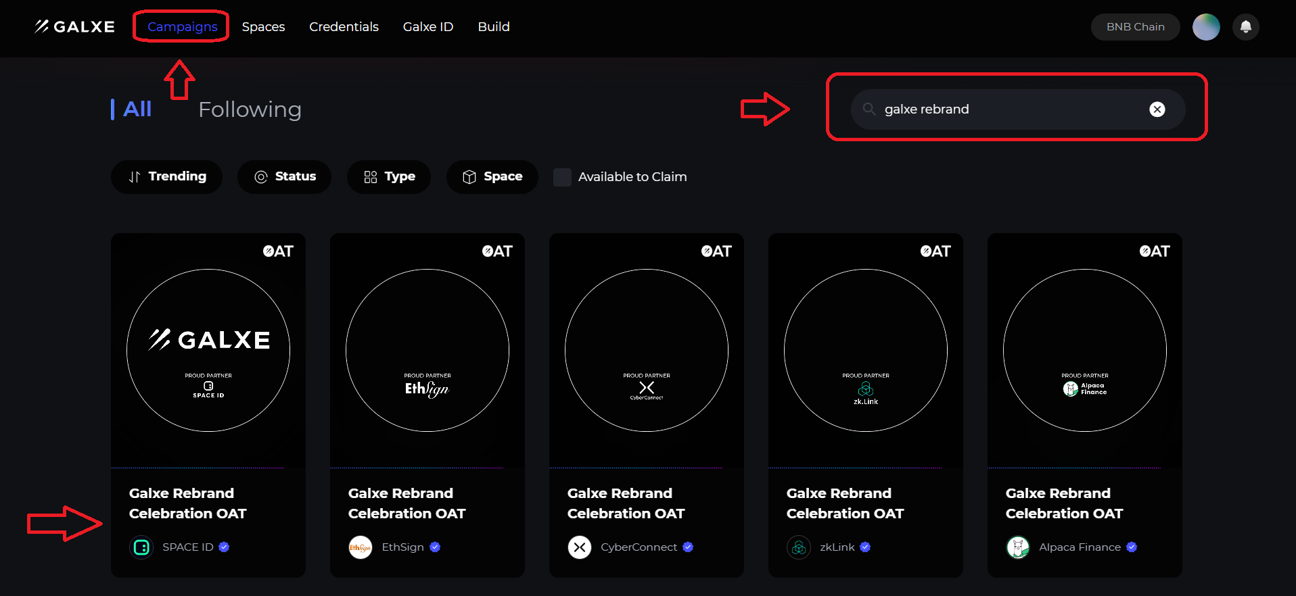Click the EthSign card's Galxe Rebrand title
Screen dimensions: 1296x596
coord(407,503)
